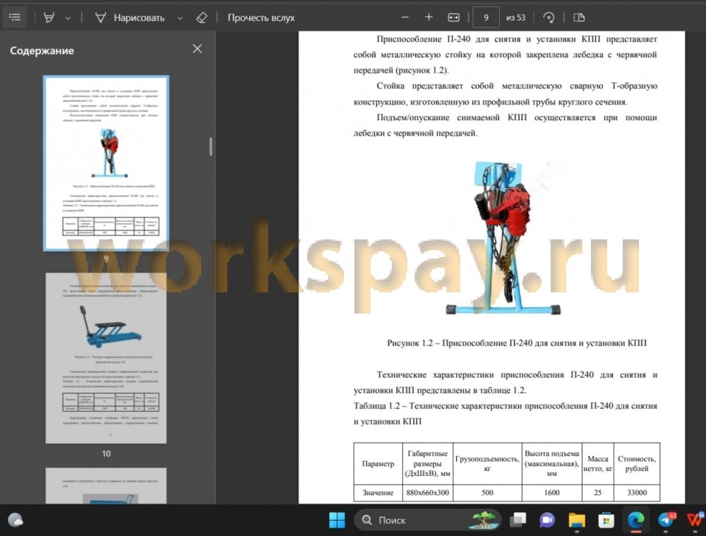This screenshot has height=536, width=706.
Task: Click the Параметр header cell
Action: pyautogui.click(x=378, y=463)
